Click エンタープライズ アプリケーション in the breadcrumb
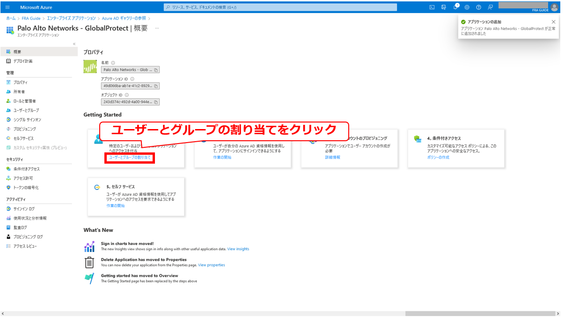 pyautogui.click(x=71, y=18)
